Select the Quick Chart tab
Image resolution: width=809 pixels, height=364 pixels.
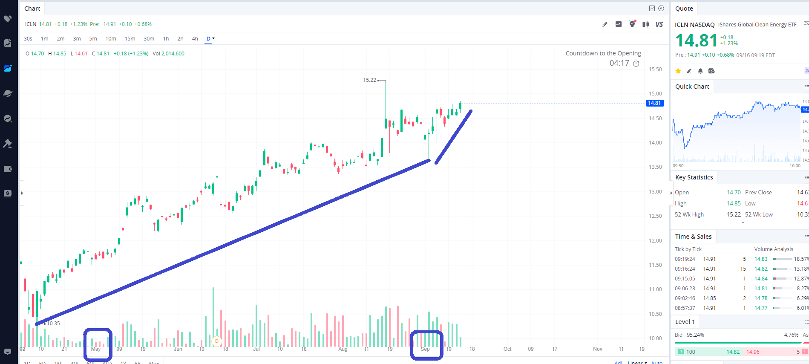pyautogui.click(x=692, y=87)
